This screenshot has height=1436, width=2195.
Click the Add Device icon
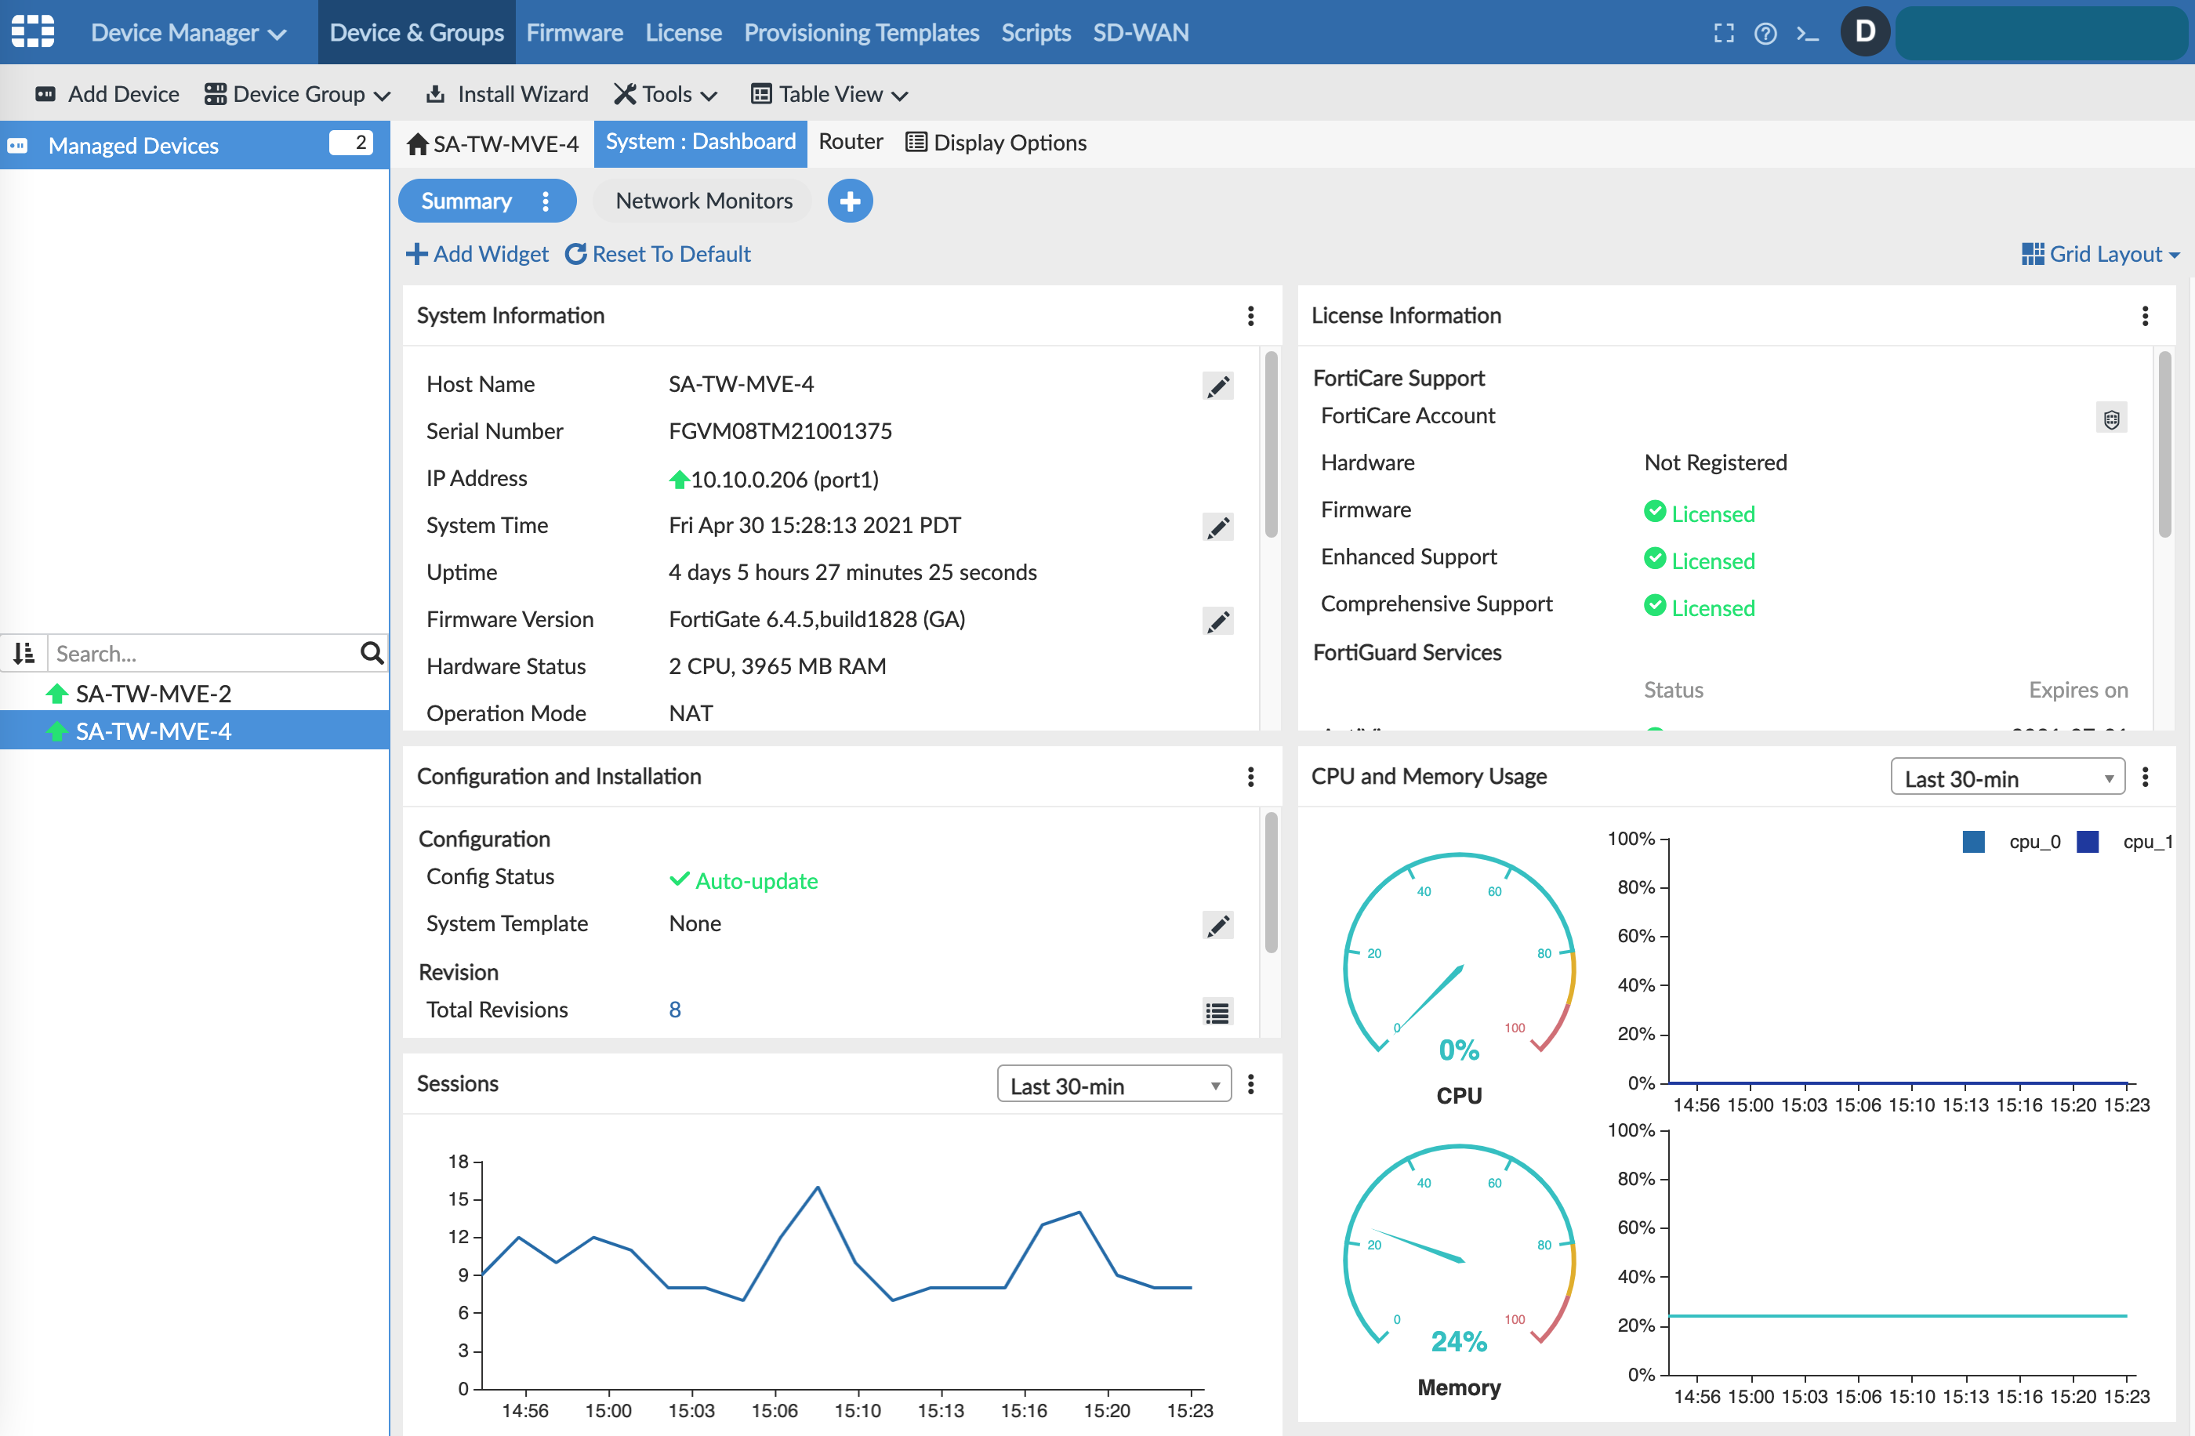tap(47, 93)
